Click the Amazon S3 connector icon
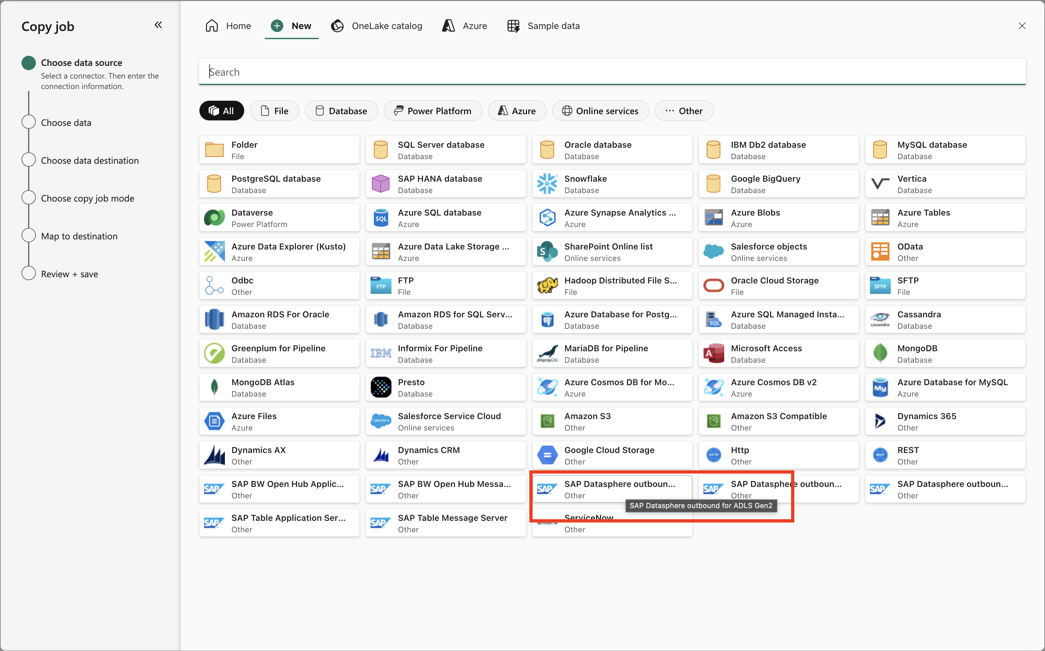Viewport: 1045px width, 651px height. tap(547, 421)
